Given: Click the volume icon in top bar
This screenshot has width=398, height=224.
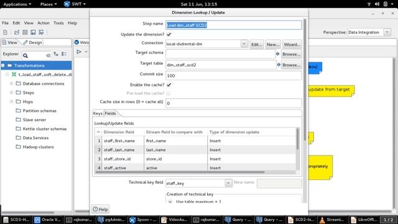Looking at the screenshot, I should click(377, 4).
